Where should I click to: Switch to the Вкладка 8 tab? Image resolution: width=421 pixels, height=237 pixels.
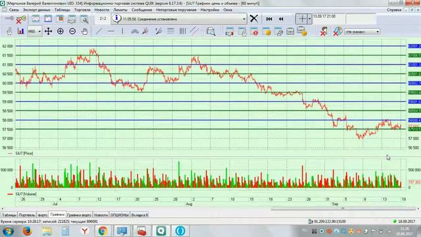tap(139, 215)
